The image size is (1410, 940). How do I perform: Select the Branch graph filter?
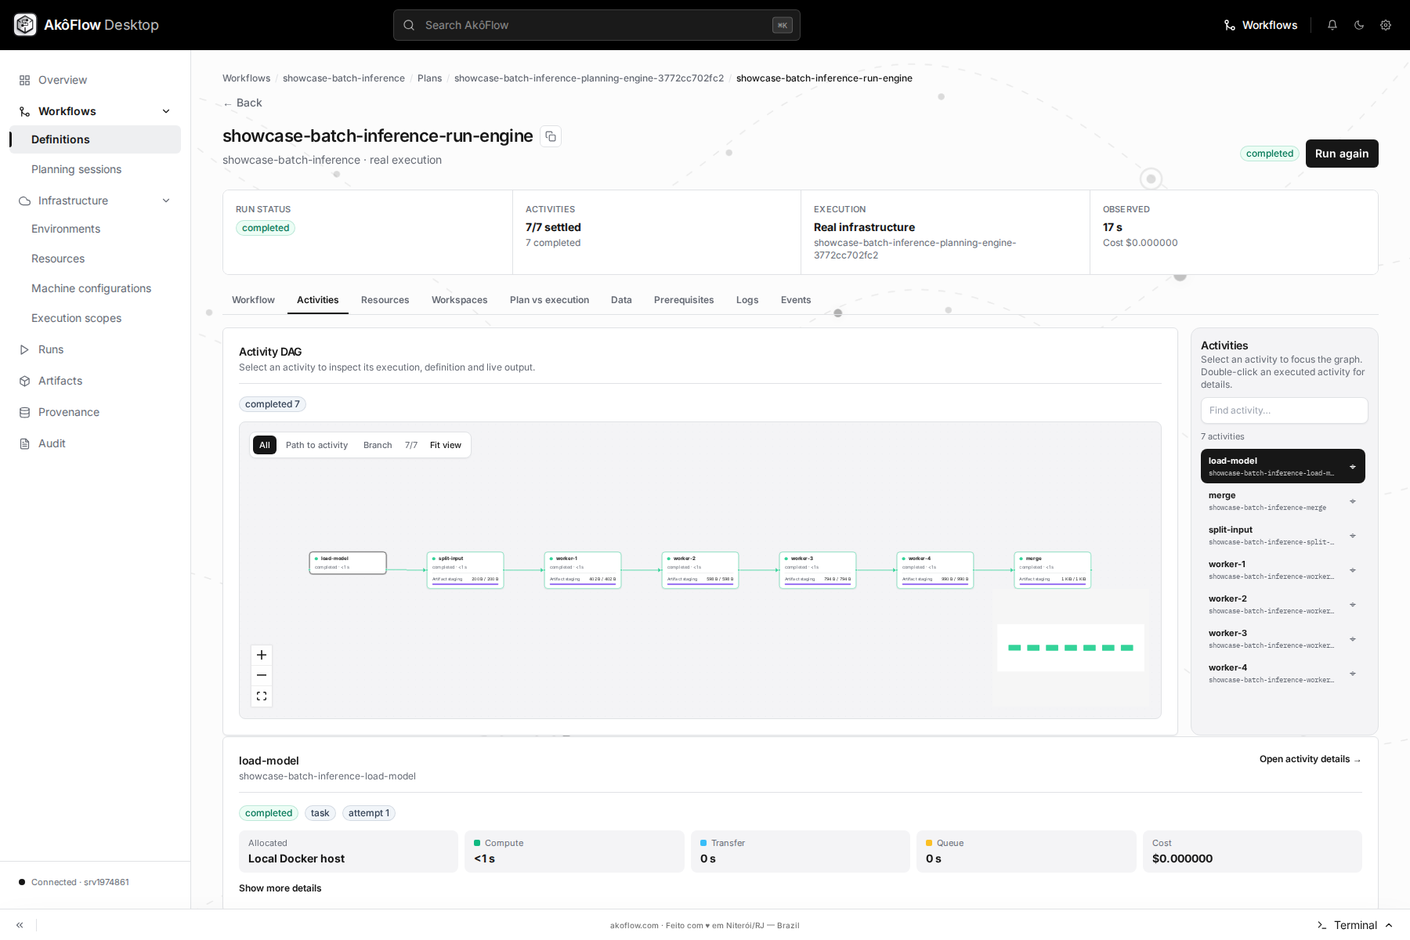coord(378,445)
